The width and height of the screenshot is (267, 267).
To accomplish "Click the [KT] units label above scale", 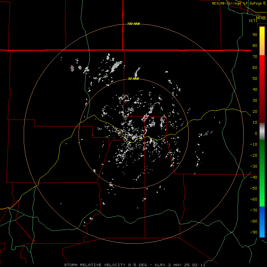I will [x=253, y=20].
